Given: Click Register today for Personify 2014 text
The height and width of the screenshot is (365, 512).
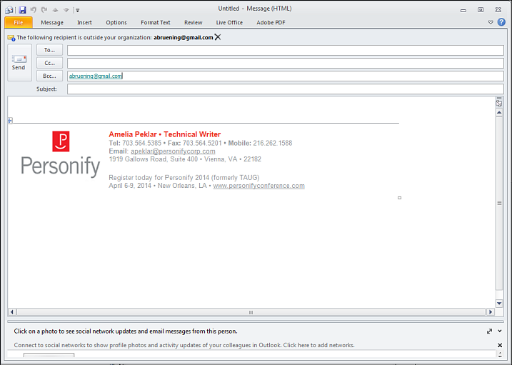Looking at the screenshot, I should click(x=184, y=178).
